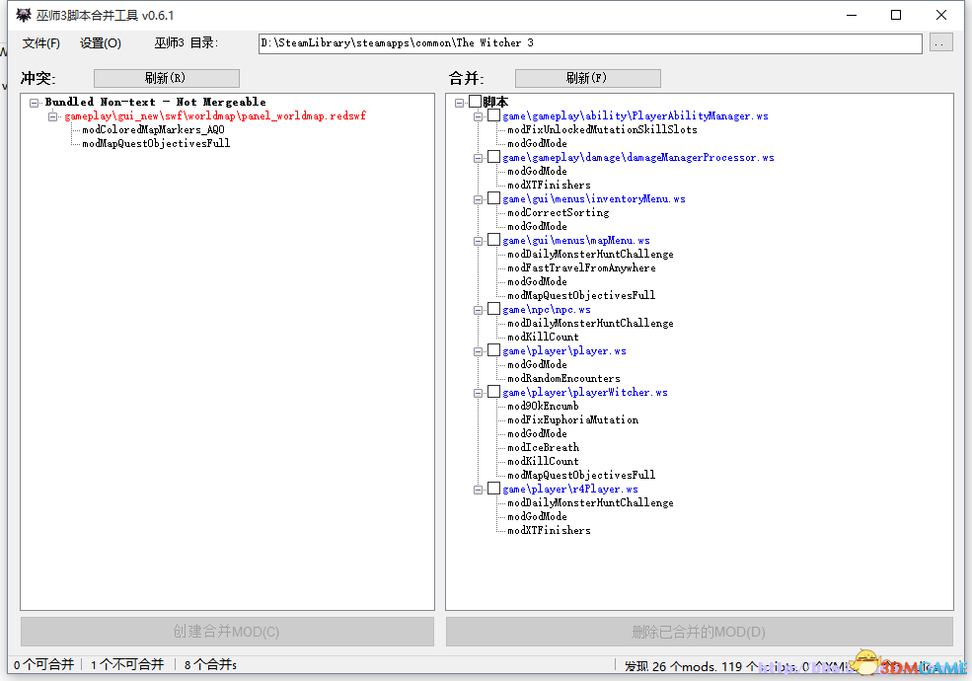Open the 设置(O) menu
Image resolution: width=972 pixels, height=681 pixels.
point(101,42)
